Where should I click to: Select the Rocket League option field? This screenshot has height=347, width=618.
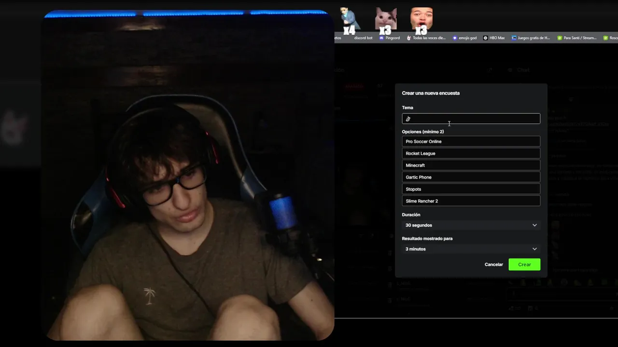pos(471,153)
